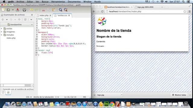Open forward-history arrow in file browser
This screenshot has width=193, height=108.
(15, 19)
